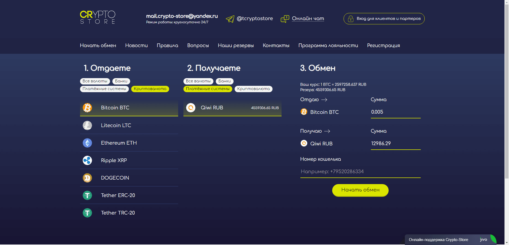Open the Правила page
This screenshot has height=245, width=509.
pyautogui.click(x=168, y=46)
